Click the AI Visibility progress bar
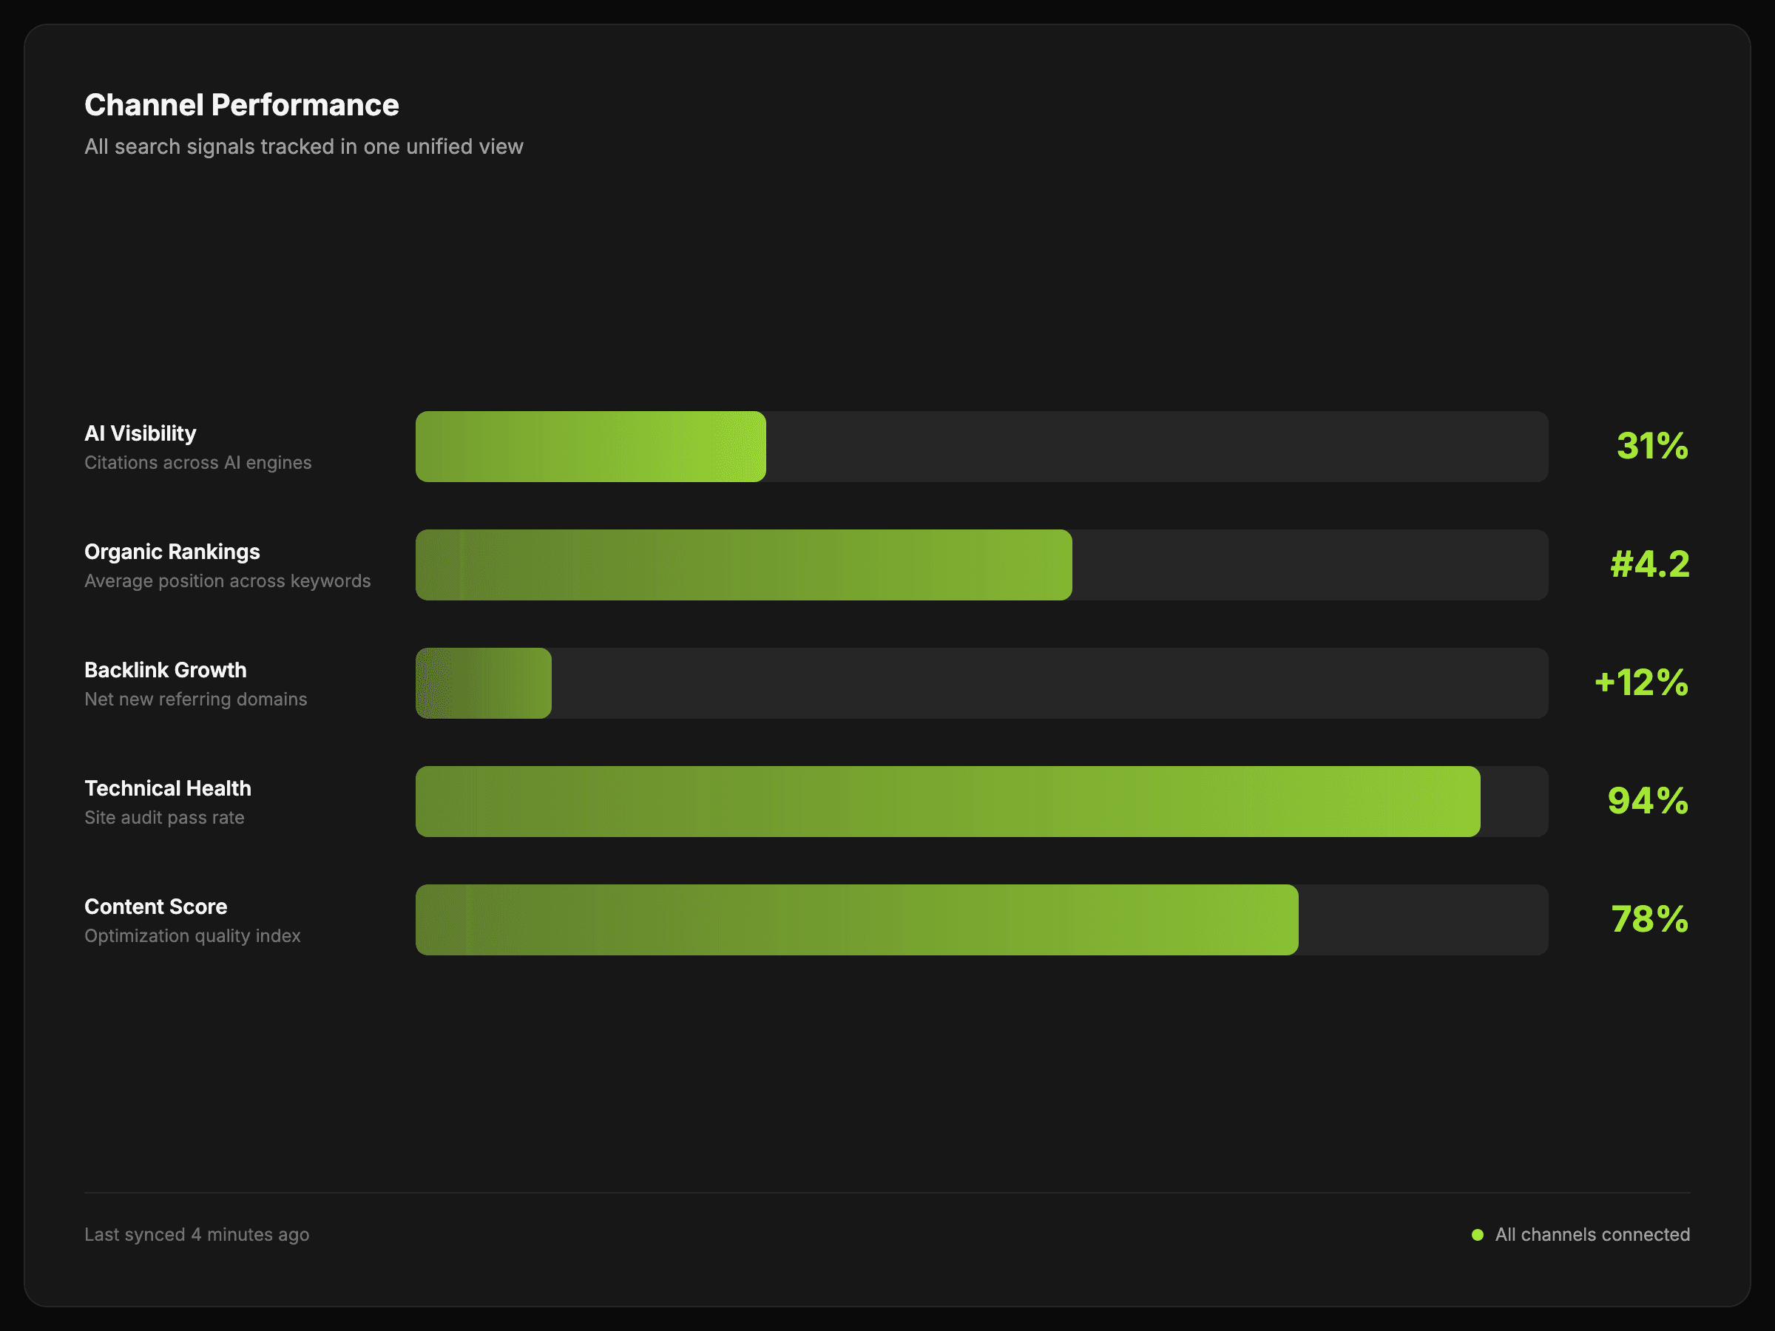Screen dimensions: 1775x1331 [x=981, y=447]
